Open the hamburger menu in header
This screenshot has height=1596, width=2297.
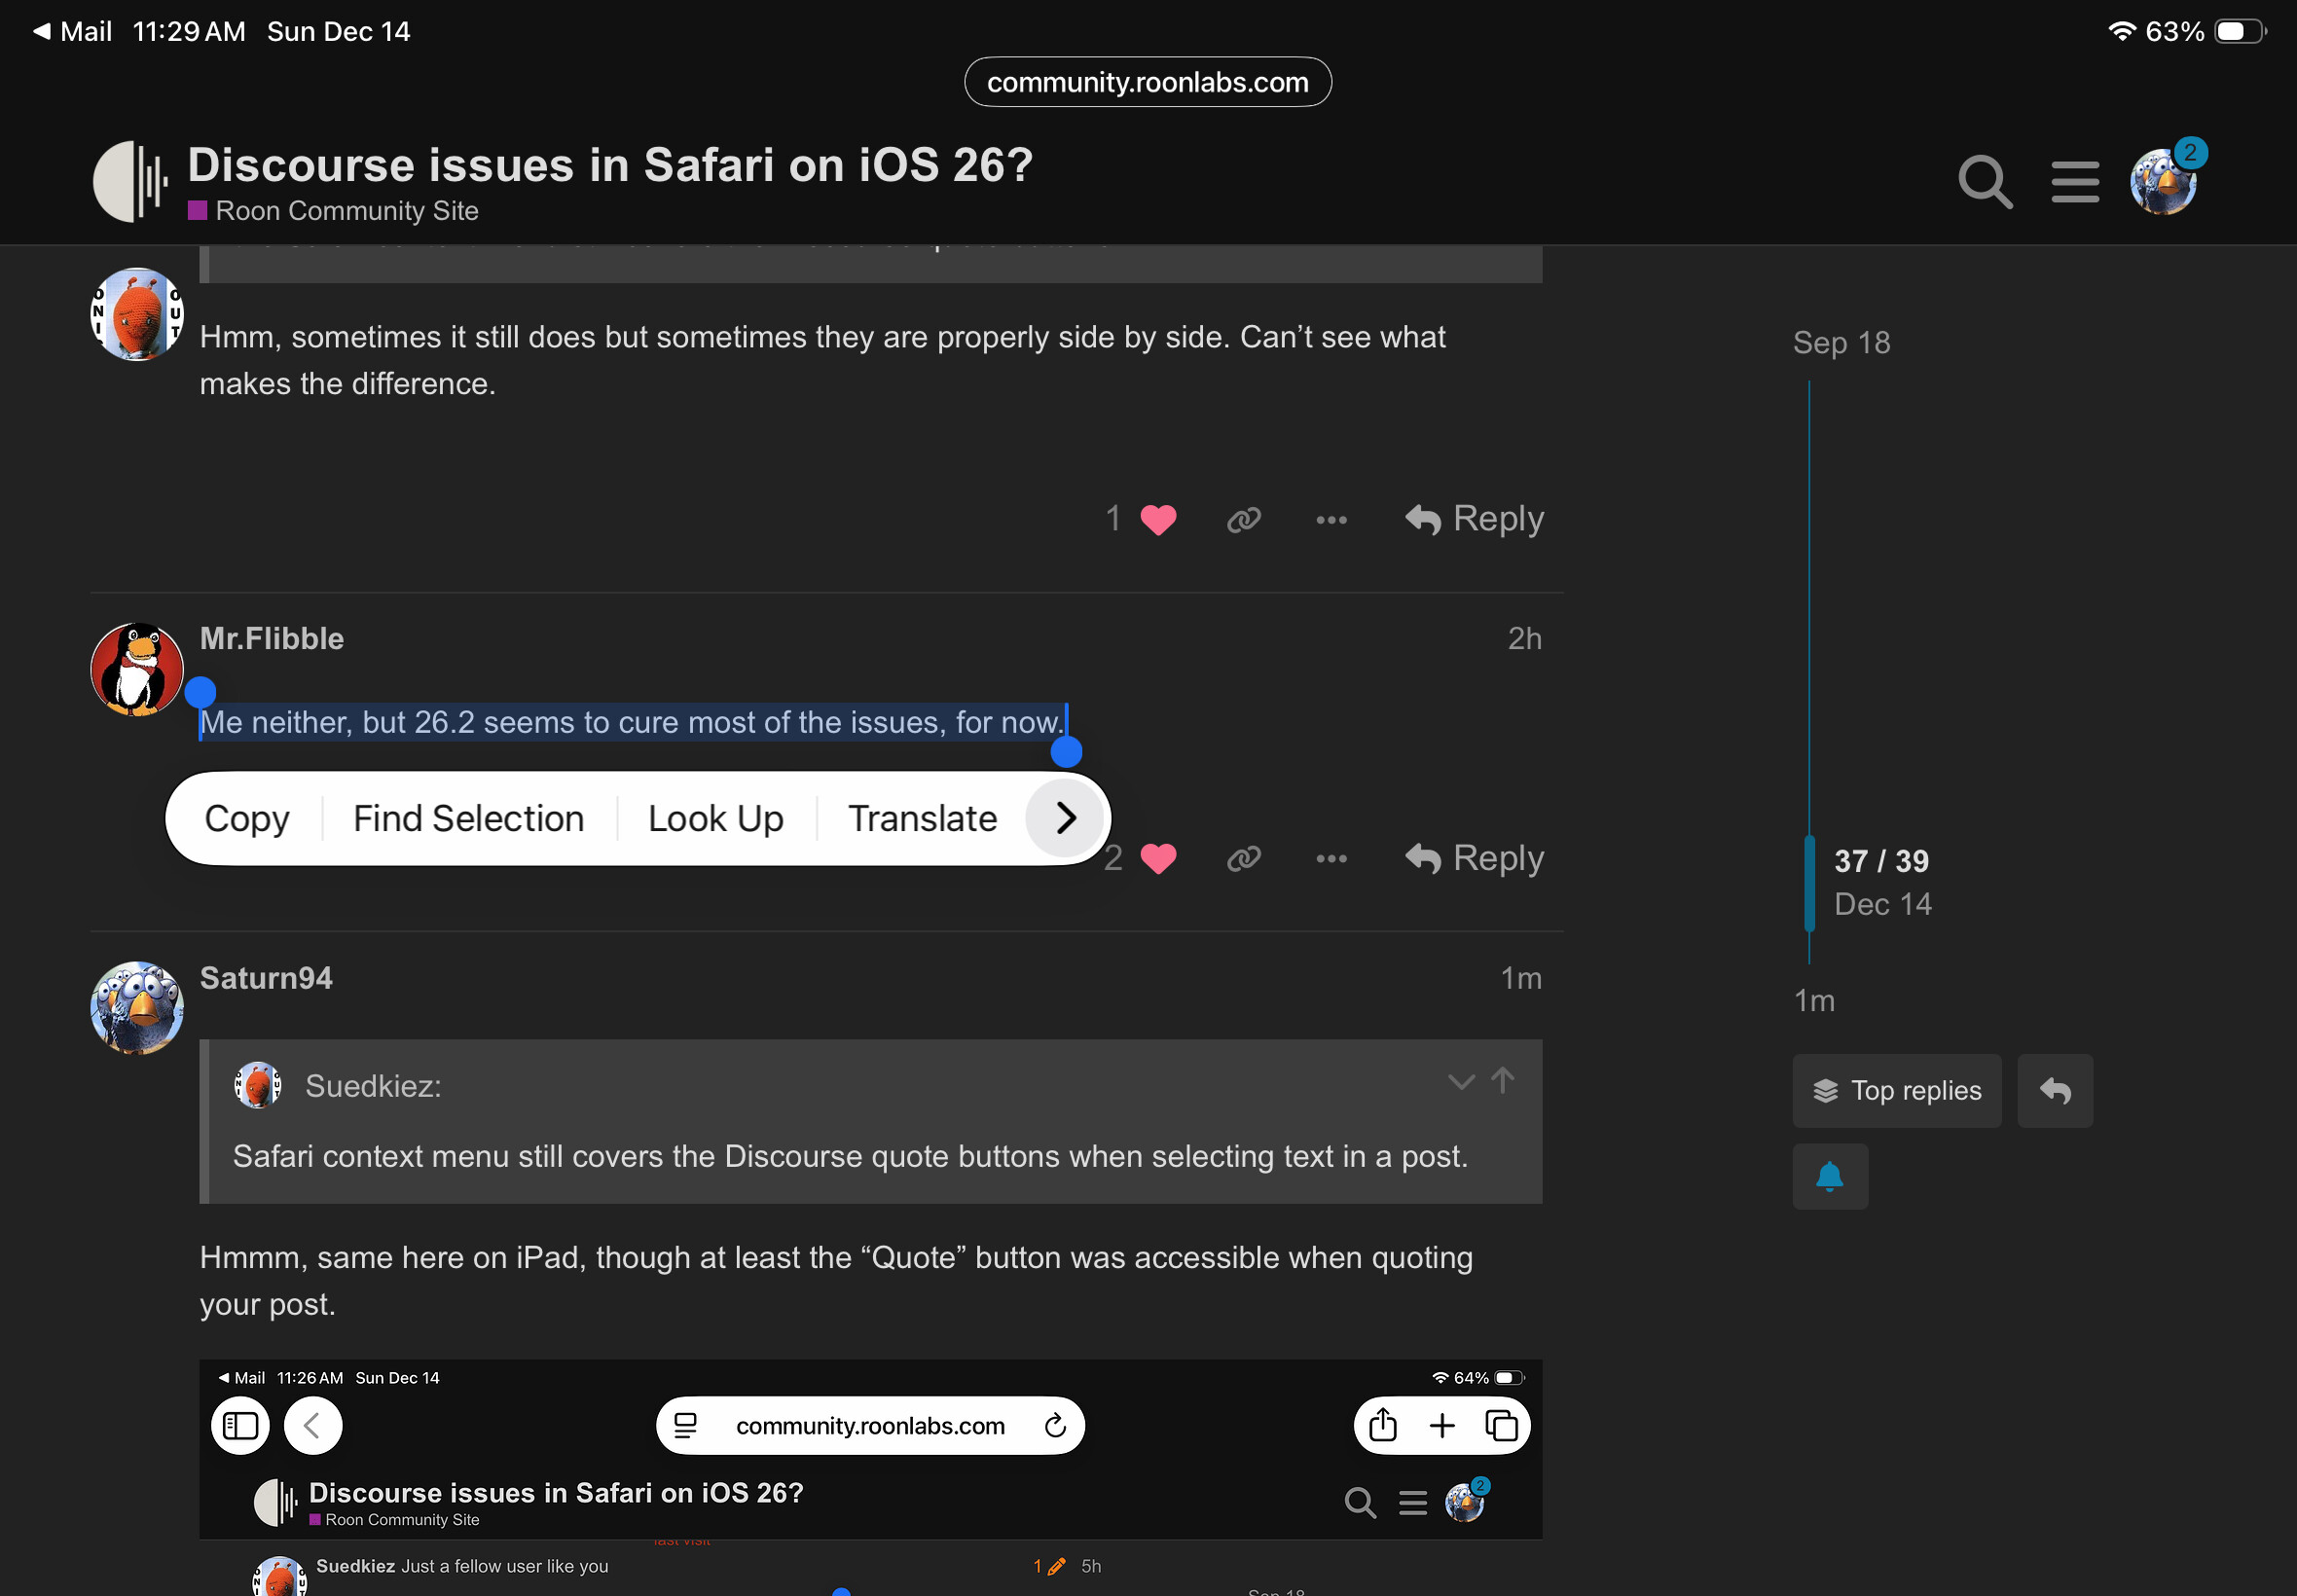pyautogui.click(x=2075, y=182)
